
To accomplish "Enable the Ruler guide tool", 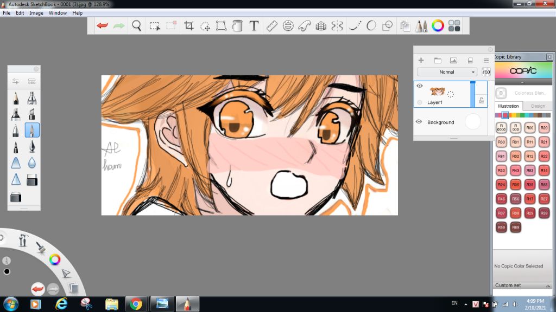I will point(271,25).
